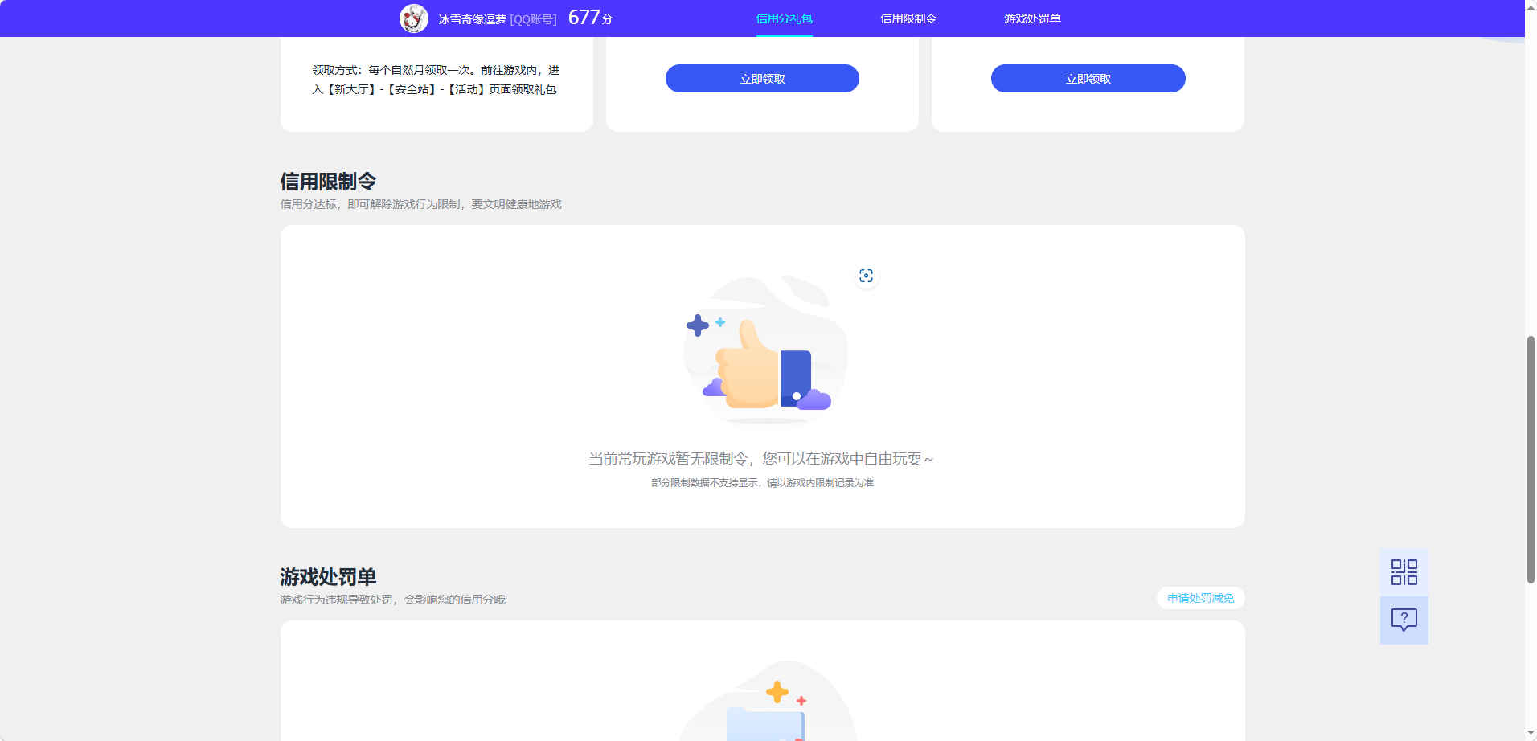The image size is (1537, 741).
Task: Click the [QQ账号] label in header
Action: [533, 19]
